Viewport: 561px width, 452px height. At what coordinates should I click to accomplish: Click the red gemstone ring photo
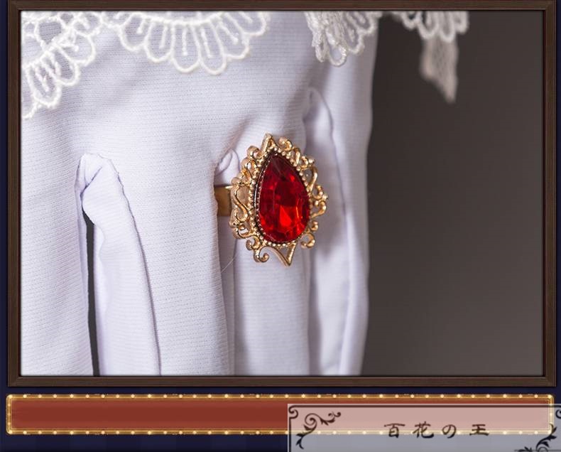[282, 193]
